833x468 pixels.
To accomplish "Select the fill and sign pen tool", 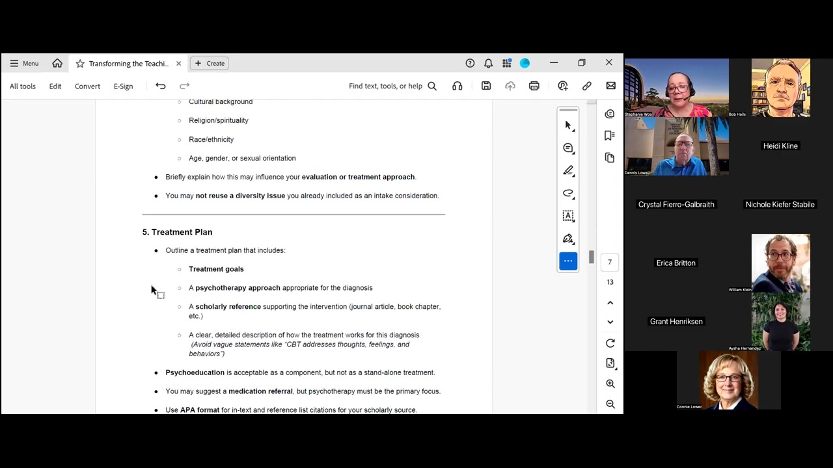I will pos(568,239).
